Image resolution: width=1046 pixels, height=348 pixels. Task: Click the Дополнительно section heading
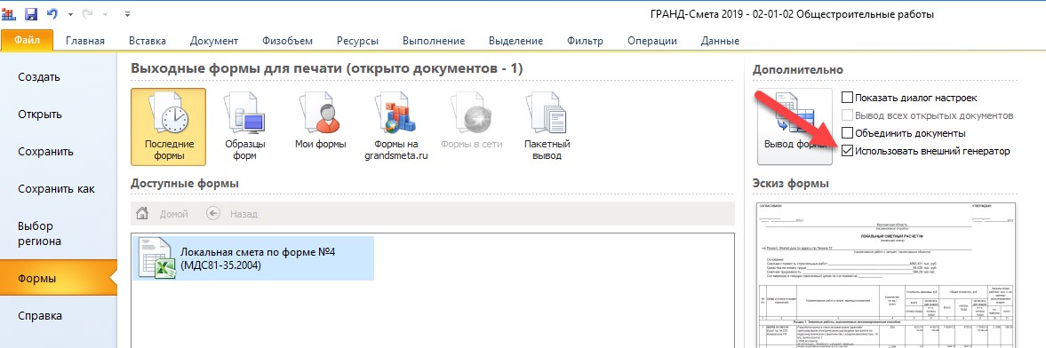click(798, 69)
